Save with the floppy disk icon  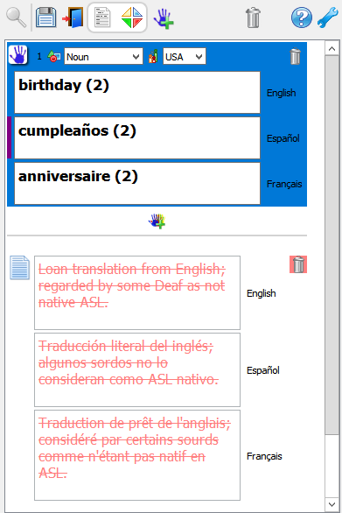coord(45,18)
